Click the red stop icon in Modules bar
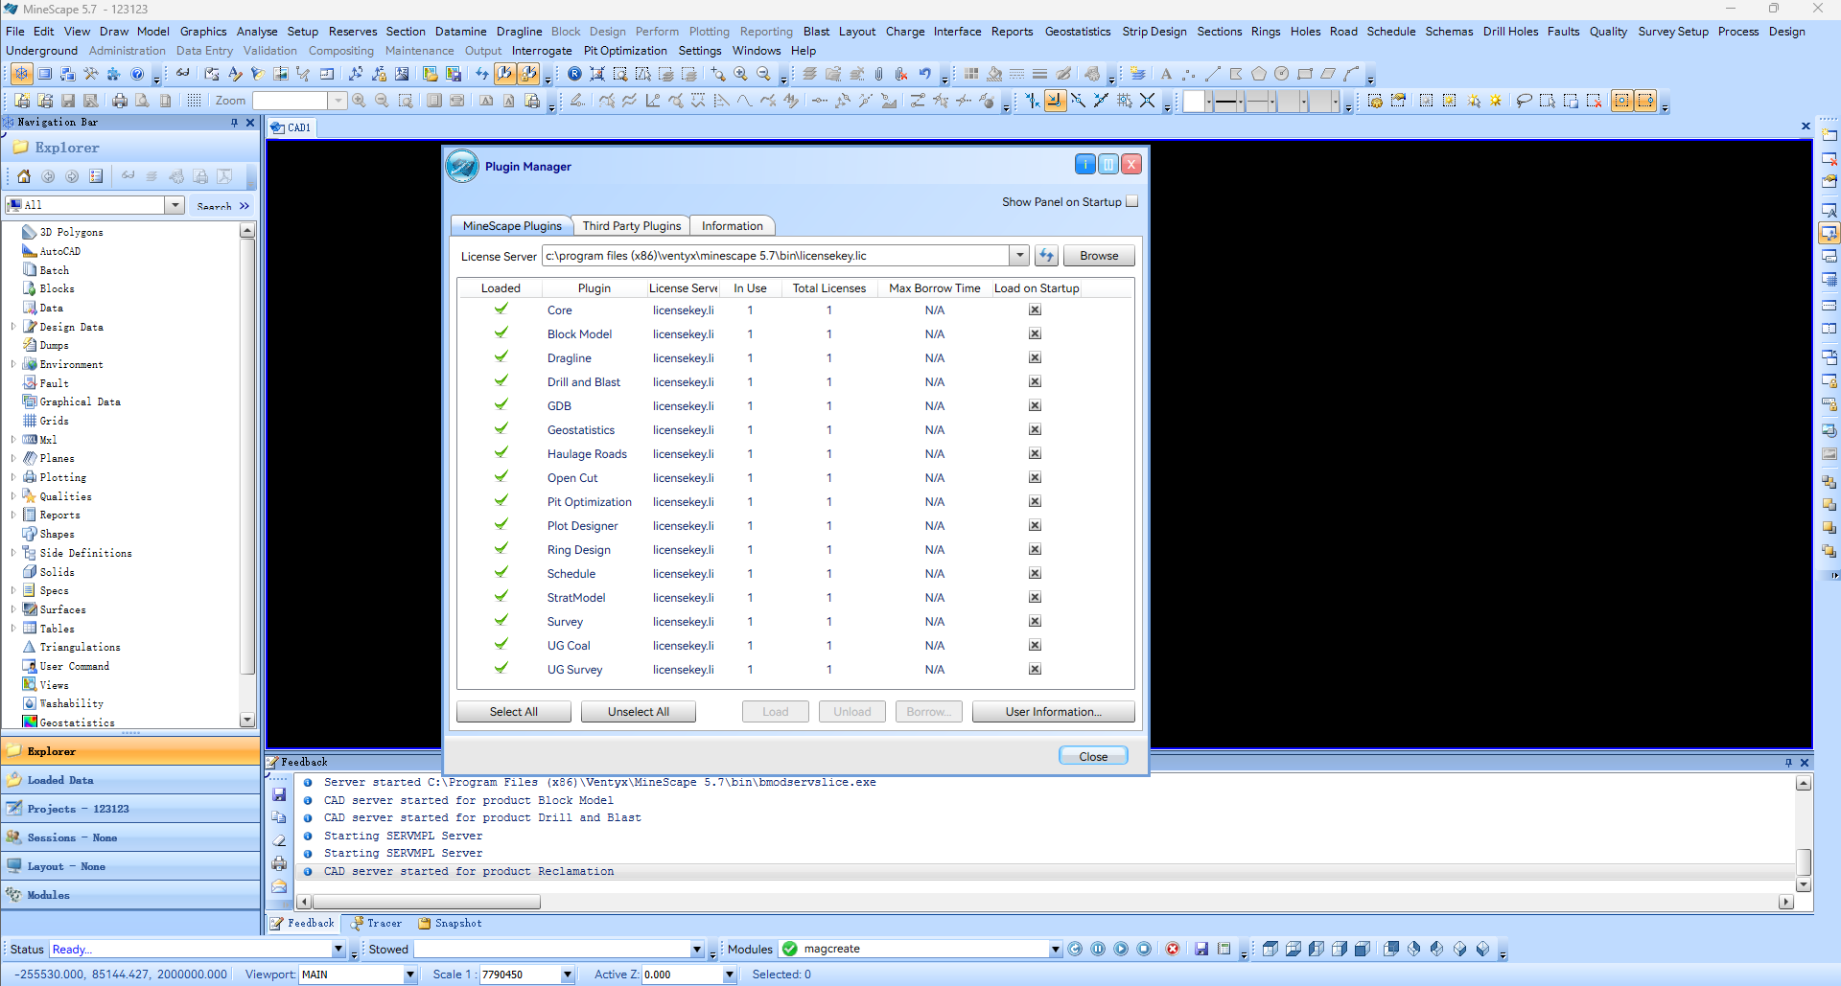This screenshot has width=1841, height=986. [x=1172, y=949]
